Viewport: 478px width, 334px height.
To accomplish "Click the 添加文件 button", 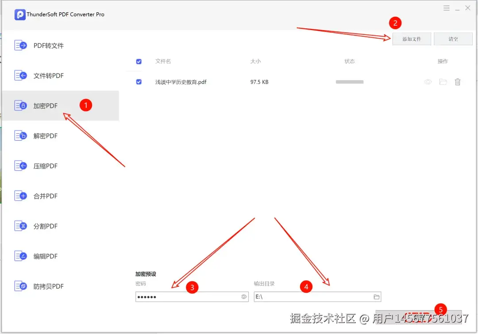I will coord(412,38).
